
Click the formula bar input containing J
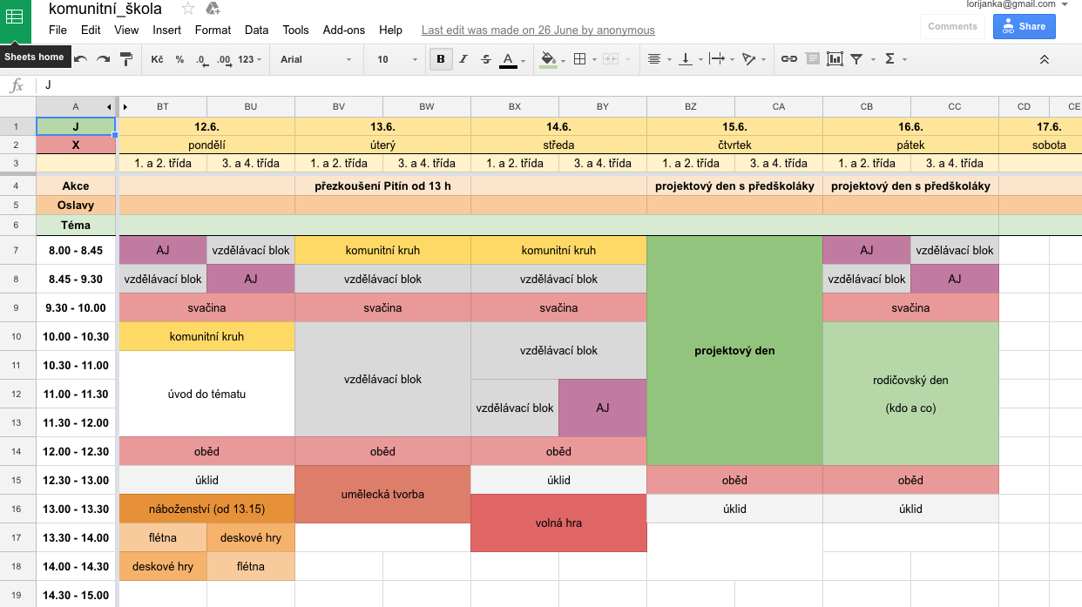[x=558, y=84]
